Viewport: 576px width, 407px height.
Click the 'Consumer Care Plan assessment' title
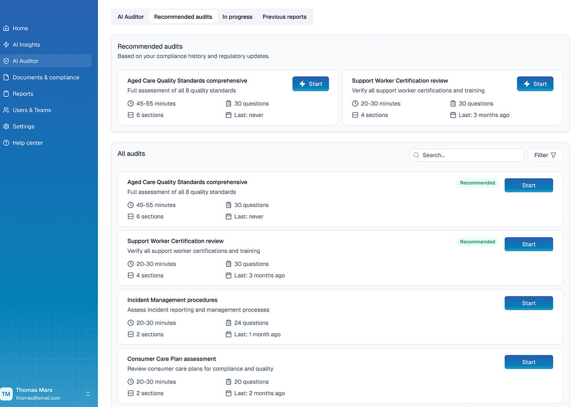point(172,359)
